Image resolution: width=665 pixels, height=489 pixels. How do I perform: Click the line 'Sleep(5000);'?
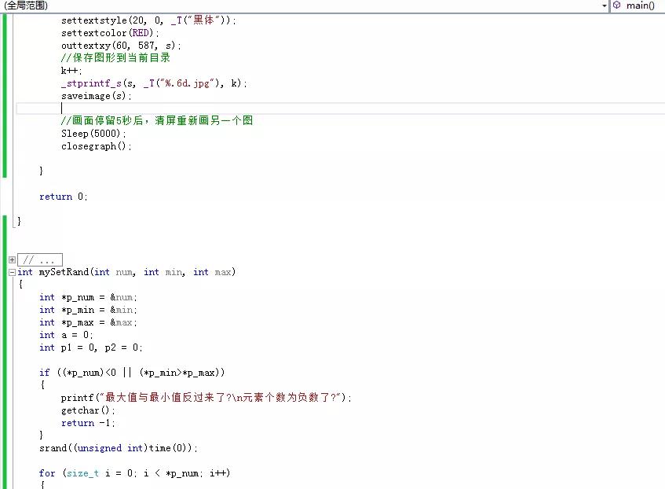point(93,134)
